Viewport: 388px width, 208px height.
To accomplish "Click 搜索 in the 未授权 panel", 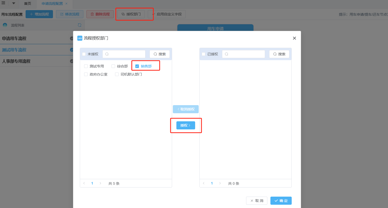I will [159, 54].
